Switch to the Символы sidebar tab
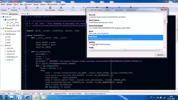The height and width of the screenshot is (100, 178). [4, 14]
